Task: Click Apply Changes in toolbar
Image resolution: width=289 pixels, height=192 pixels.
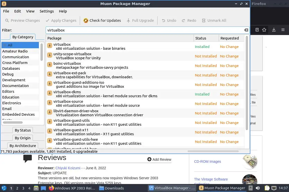Action: tap(61, 20)
